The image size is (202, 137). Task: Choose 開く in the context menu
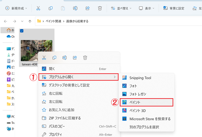(79, 69)
